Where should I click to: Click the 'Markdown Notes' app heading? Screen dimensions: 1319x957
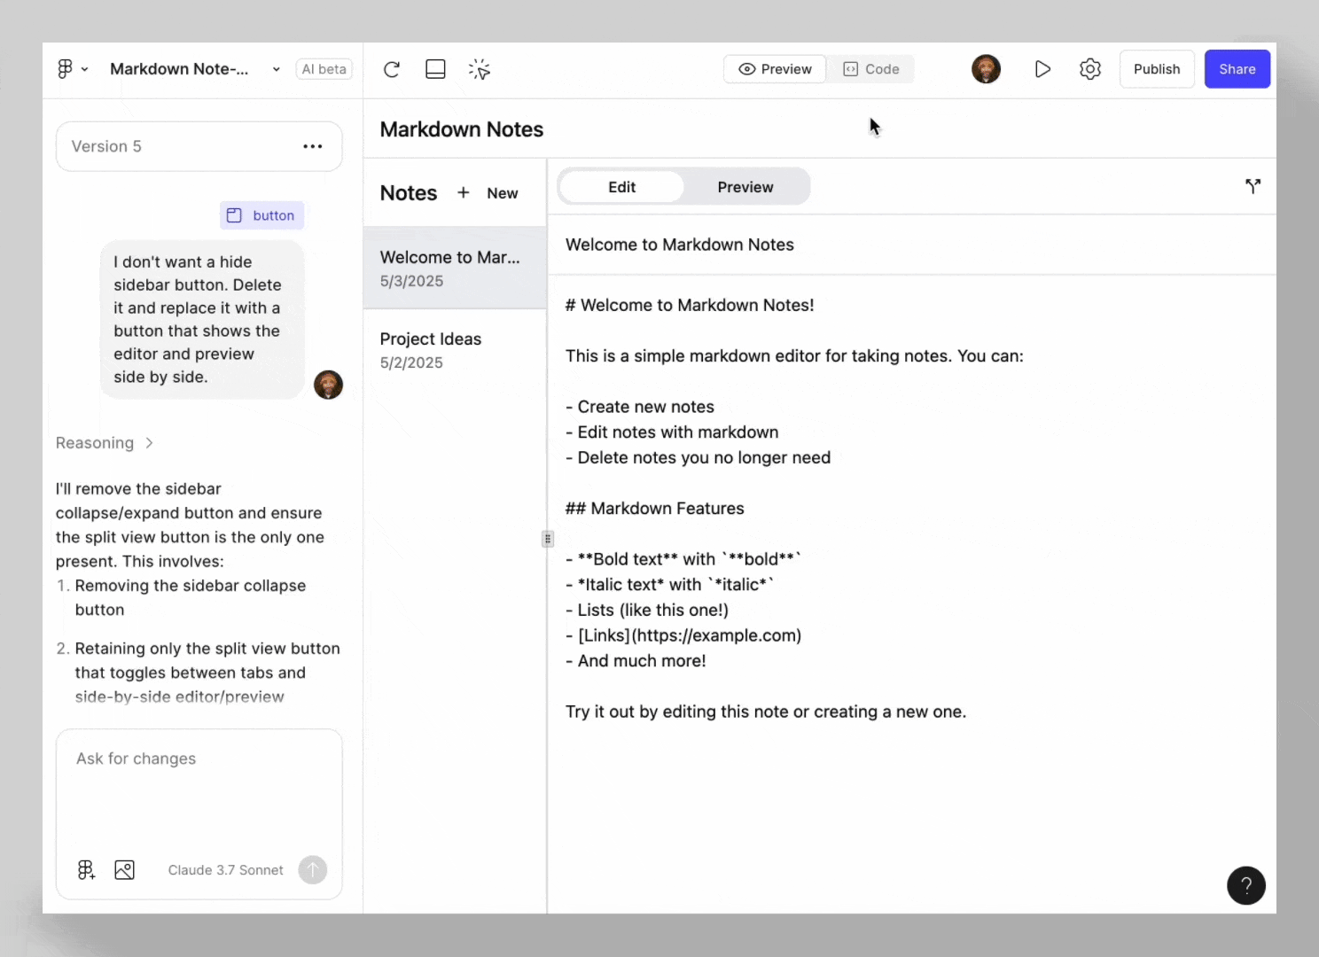[x=462, y=129]
